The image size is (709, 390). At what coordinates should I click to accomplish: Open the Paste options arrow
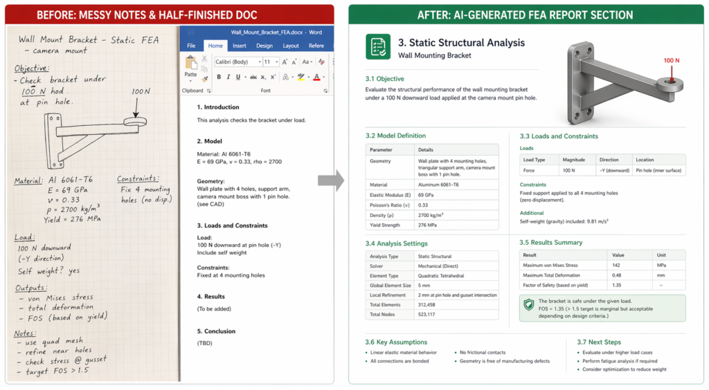[x=190, y=81]
